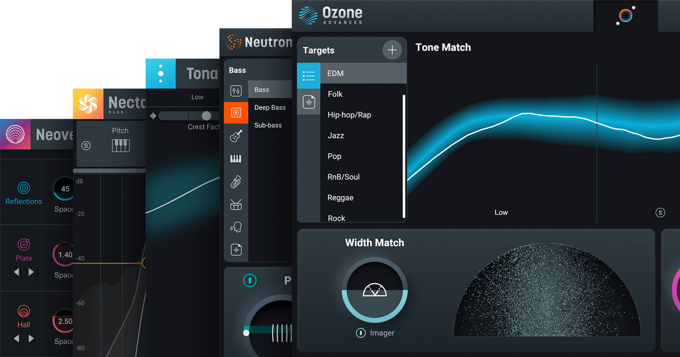680x357 pixels.
Task: Click the Neoverb logo icon
Action: 15,134
